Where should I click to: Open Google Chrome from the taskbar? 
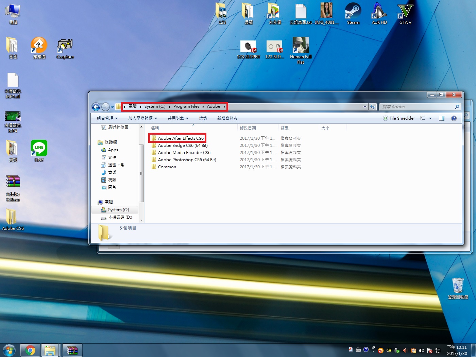[30, 350]
